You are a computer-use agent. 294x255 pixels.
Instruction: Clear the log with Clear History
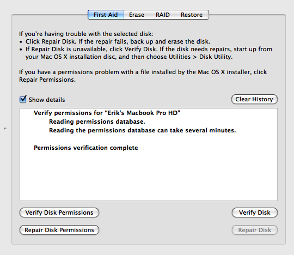(x=254, y=99)
